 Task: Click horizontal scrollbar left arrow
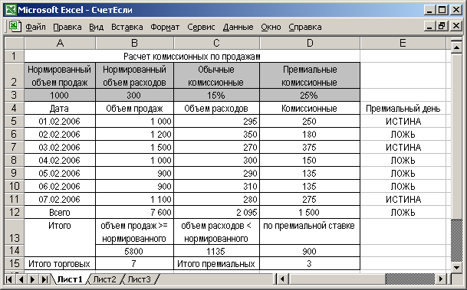click(x=282, y=279)
